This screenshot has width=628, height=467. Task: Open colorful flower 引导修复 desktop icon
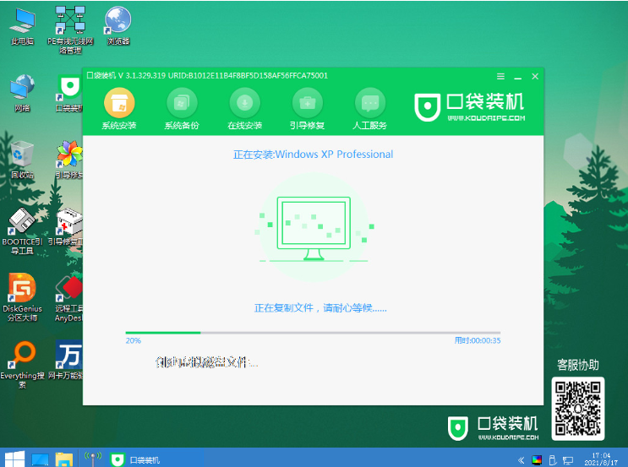pyautogui.click(x=69, y=160)
